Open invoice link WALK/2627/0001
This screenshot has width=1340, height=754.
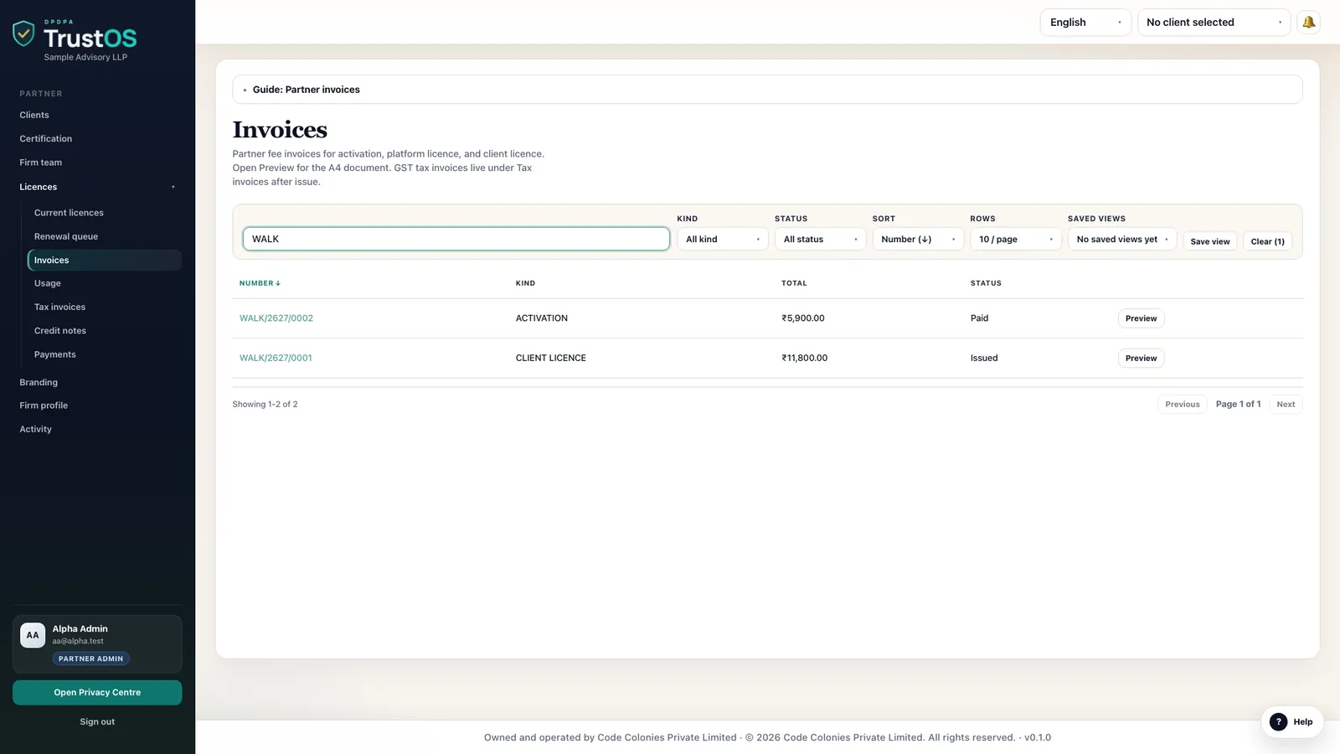point(276,358)
